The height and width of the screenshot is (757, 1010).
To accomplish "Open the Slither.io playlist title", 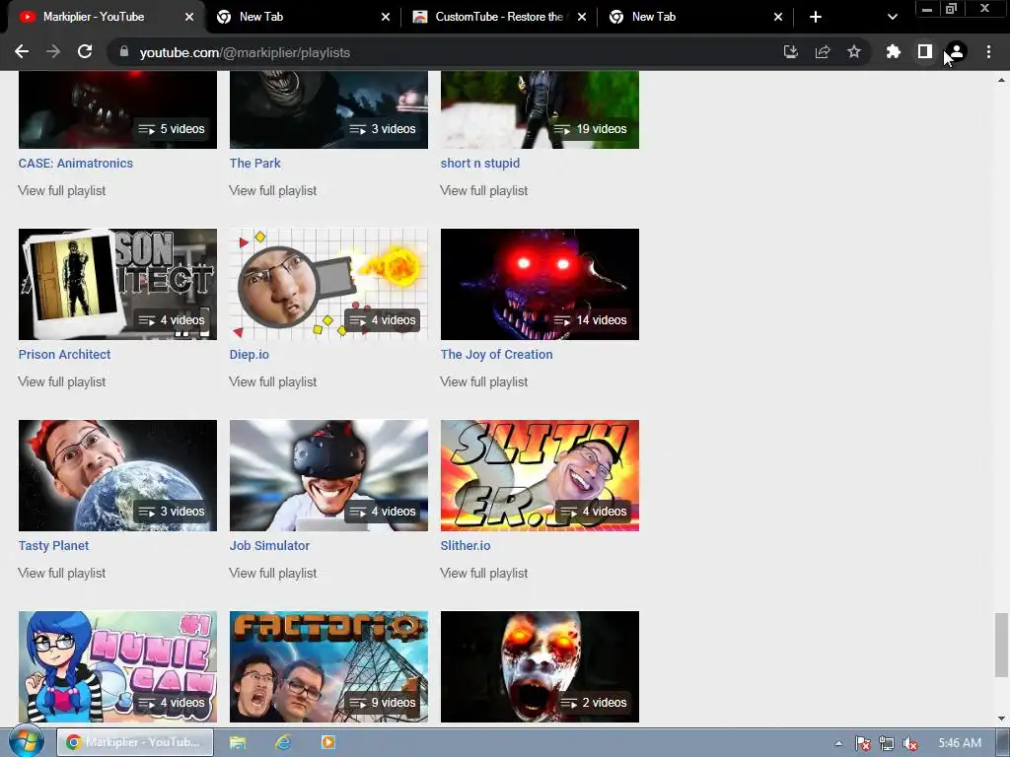I will (466, 545).
